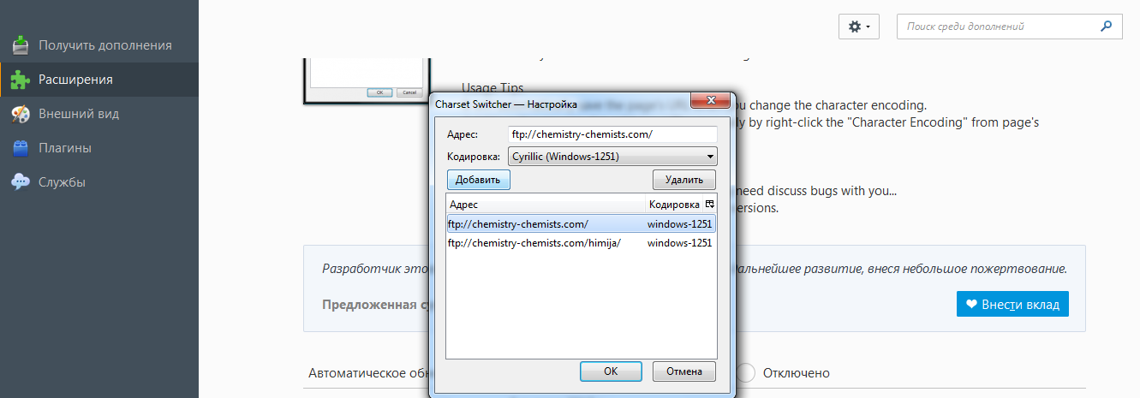Select the Отключено radio button

pos(746,373)
